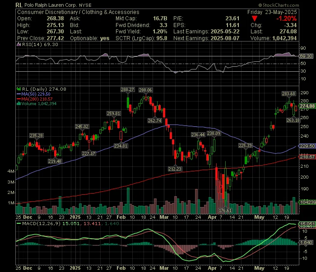Click the 259.81 price label
This screenshot has height=272, width=316.
[113, 114]
